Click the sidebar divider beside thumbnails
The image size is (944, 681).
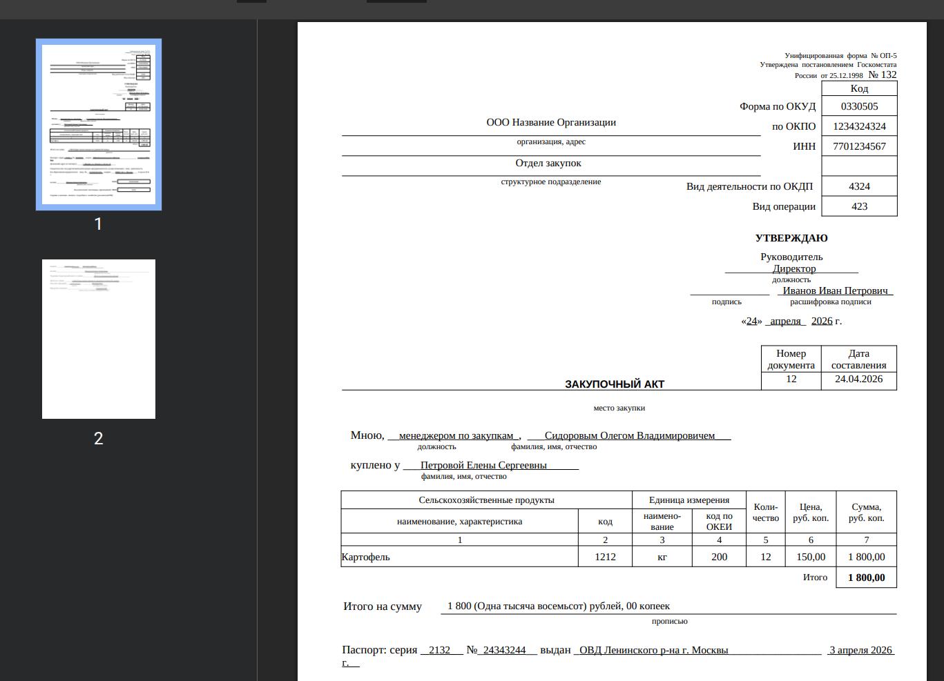[257, 345]
